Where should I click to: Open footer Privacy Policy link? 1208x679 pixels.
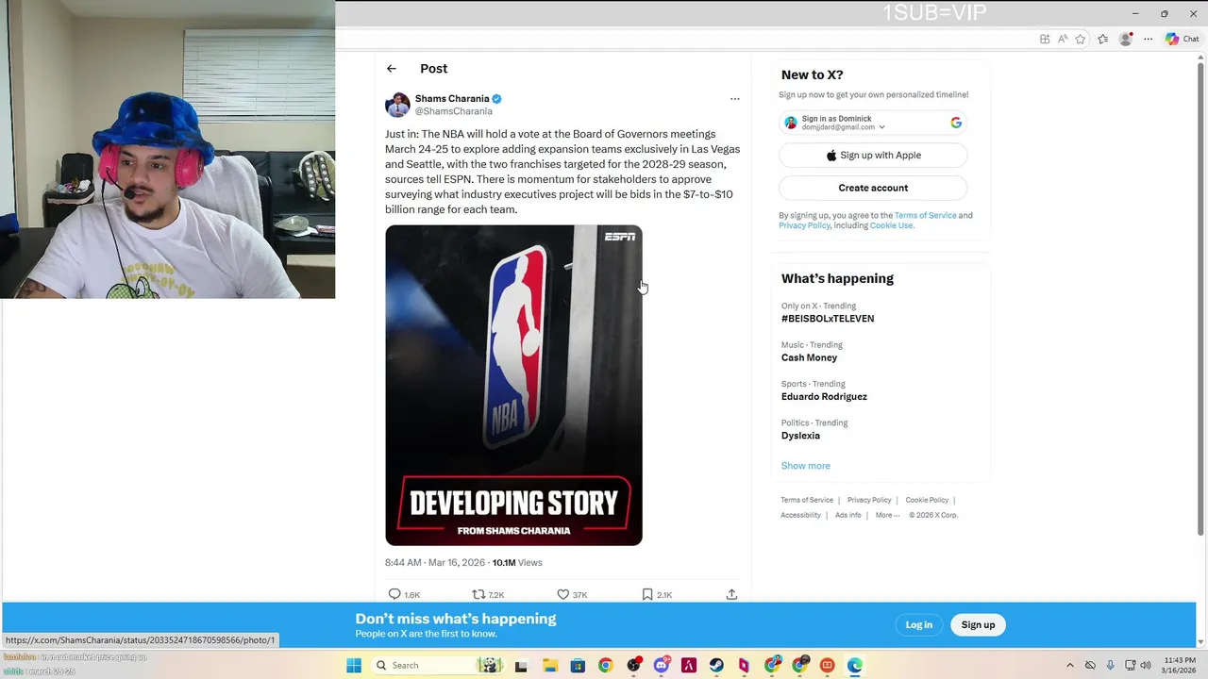coord(869,500)
